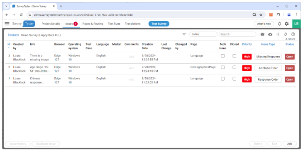303x151 pixels.
Task: Change Open status of issue 2
Action: pyautogui.click(x=289, y=68)
